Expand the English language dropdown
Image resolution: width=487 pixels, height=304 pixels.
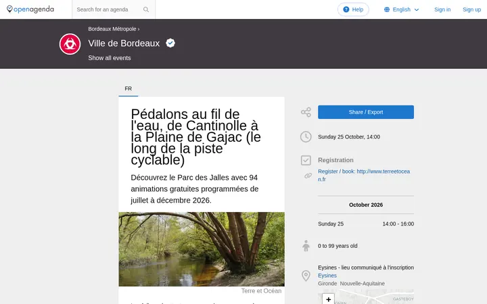tap(401, 9)
